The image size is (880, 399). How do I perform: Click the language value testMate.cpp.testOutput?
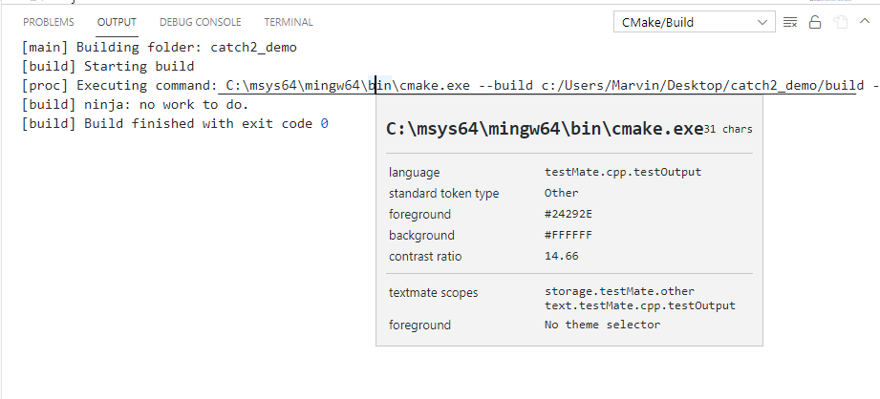623,172
